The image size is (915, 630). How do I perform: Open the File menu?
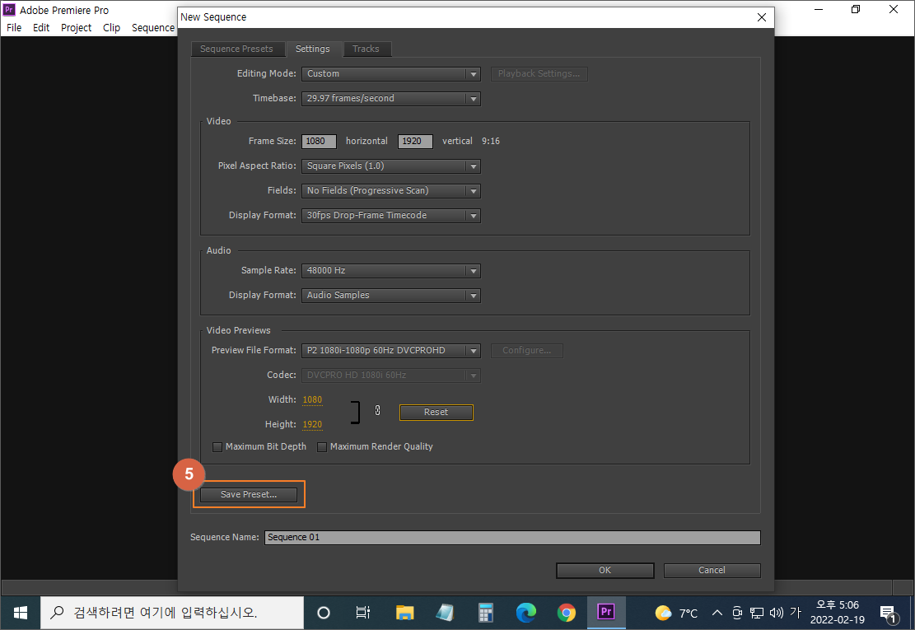(14, 27)
